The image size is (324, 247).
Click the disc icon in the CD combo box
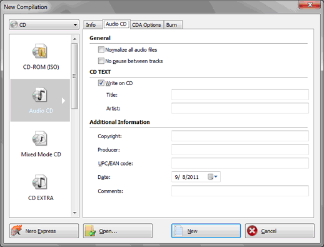tap(14, 24)
